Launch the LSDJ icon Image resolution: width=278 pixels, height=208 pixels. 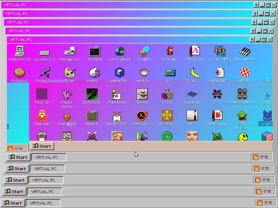[x=167, y=94]
